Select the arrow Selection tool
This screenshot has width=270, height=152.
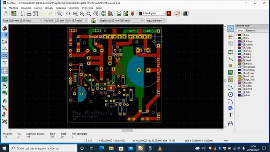pyautogui.click(x=231, y=28)
